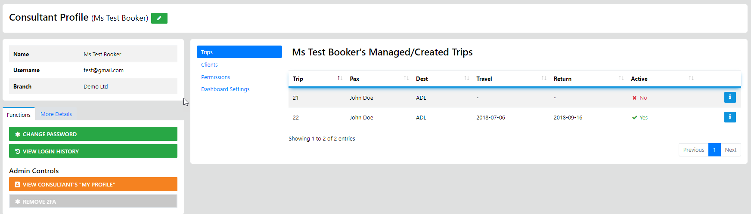Click View Login History button
The image size is (751, 214).
click(x=93, y=151)
